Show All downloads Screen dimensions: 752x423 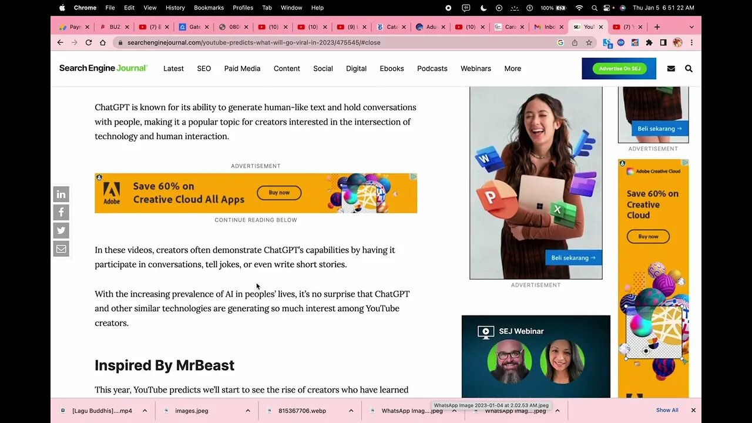(667, 410)
